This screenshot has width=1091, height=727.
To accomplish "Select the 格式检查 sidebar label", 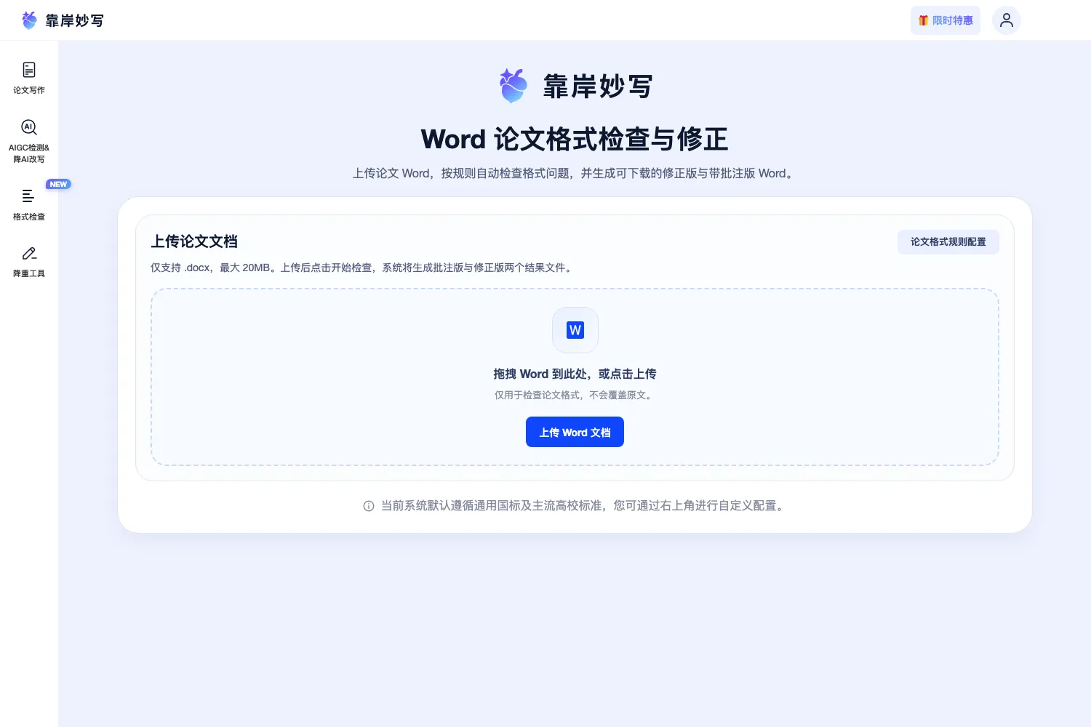I will [x=29, y=217].
